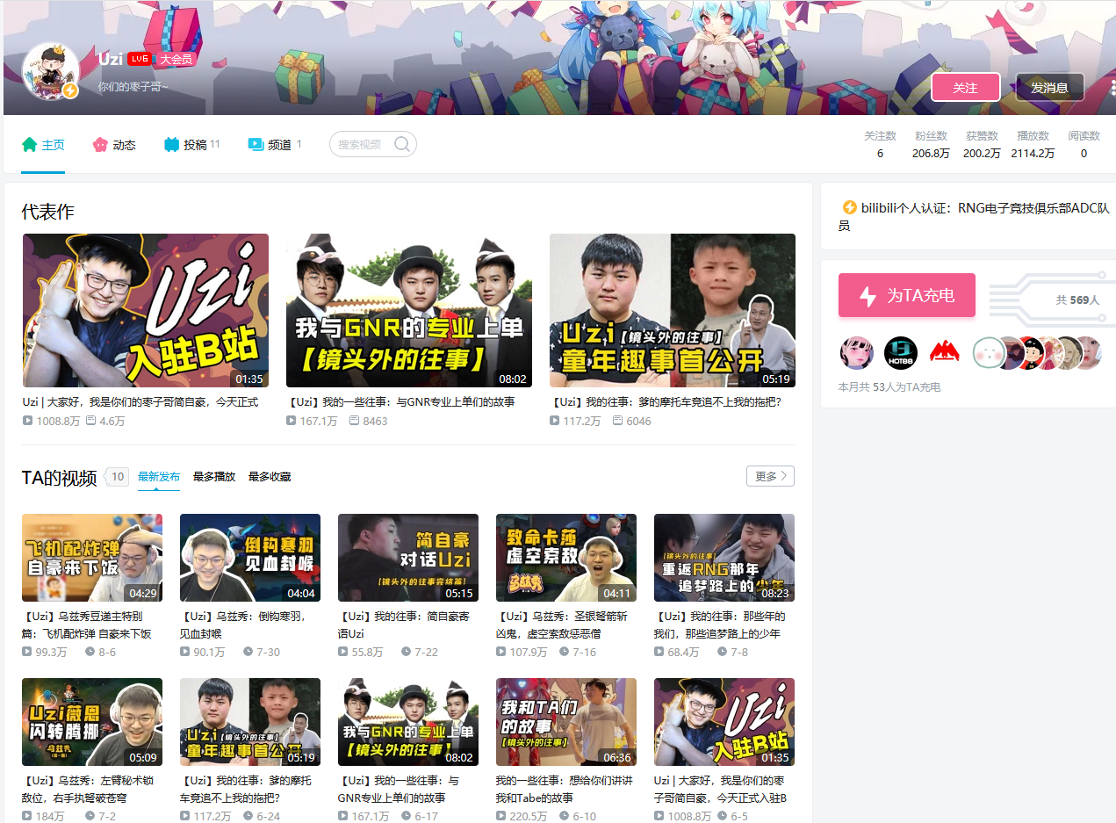Click Uzi's profile avatar picture
Image resolution: width=1116 pixels, height=823 pixels.
(50, 69)
